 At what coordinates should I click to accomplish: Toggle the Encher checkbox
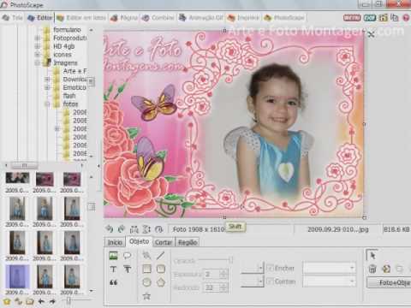tap(270, 268)
